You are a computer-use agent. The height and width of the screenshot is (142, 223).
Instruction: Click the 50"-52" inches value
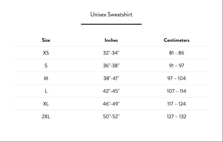[x=111, y=117]
